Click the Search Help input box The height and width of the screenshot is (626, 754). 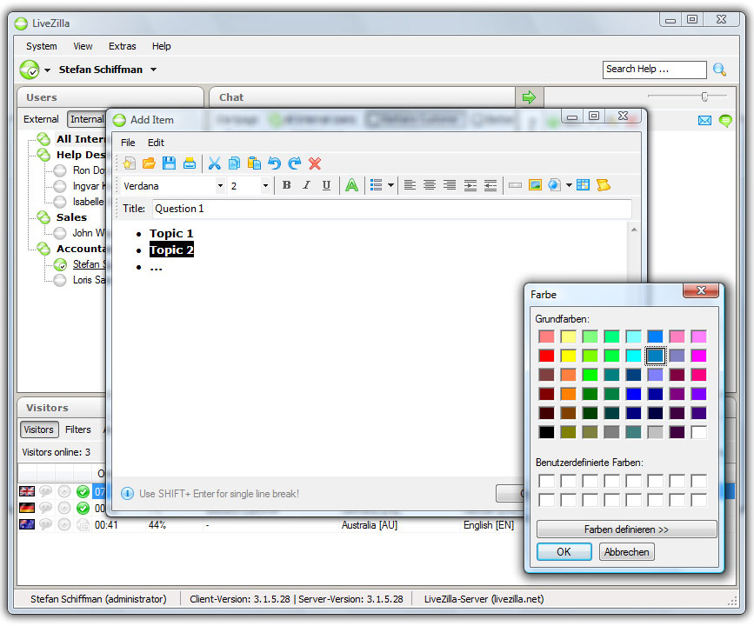tap(655, 70)
